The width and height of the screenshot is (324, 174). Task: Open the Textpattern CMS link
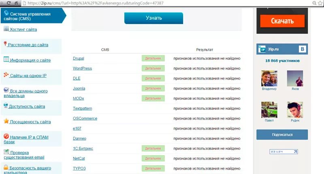[x=83, y=108]
